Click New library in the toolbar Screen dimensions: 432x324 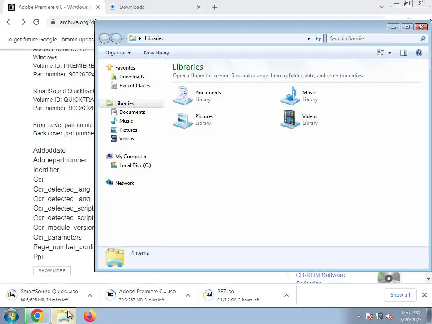156,53
